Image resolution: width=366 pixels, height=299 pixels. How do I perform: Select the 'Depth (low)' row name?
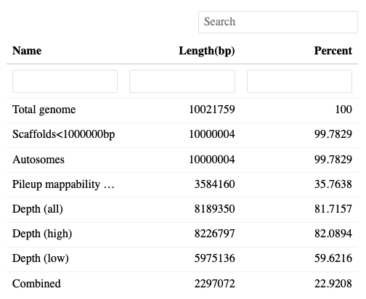tap(41, 259)
